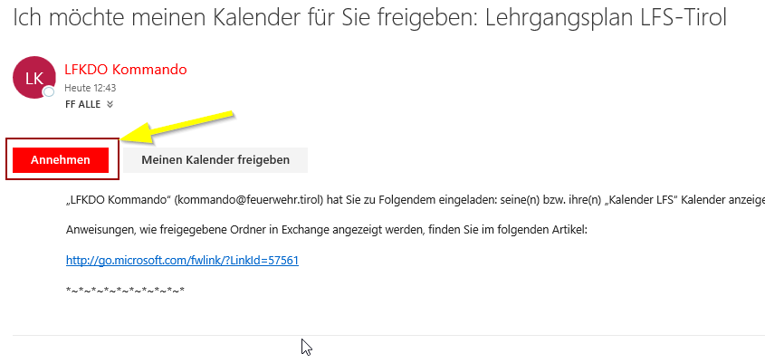This screenshot has width=765, height=363.
Task: Click the LK sender avatar circle
Action: pyautogui.click(x=34, y=78)
